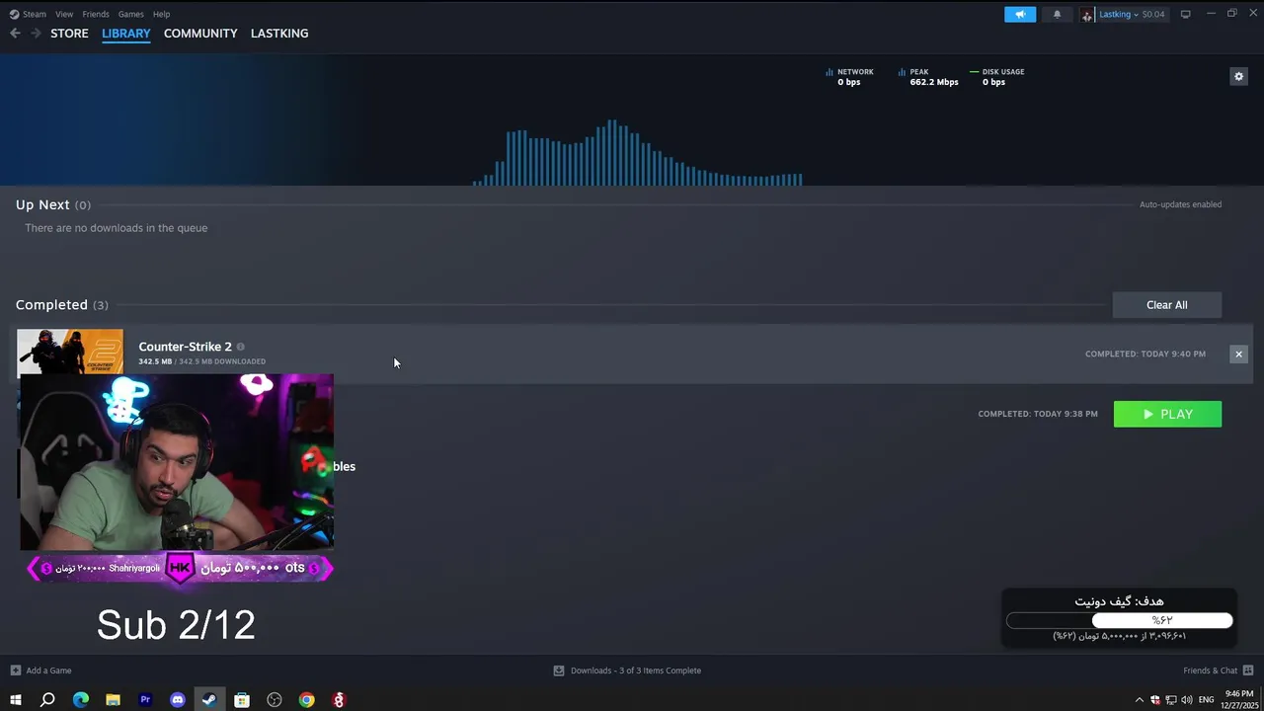Switch to Big Picture mode icon
The height and width of the screenshot is (711, 1264).
click(x=1186, y=14)
